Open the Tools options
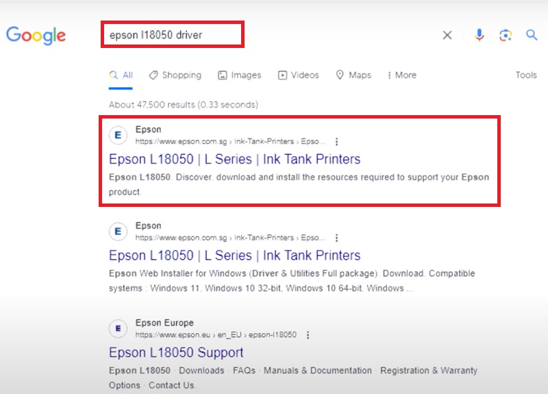548x394 pixels. 526,75
